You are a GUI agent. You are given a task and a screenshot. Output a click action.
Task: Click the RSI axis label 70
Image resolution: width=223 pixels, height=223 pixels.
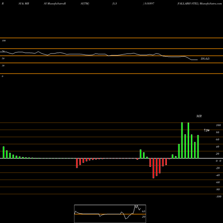[3, 51]
